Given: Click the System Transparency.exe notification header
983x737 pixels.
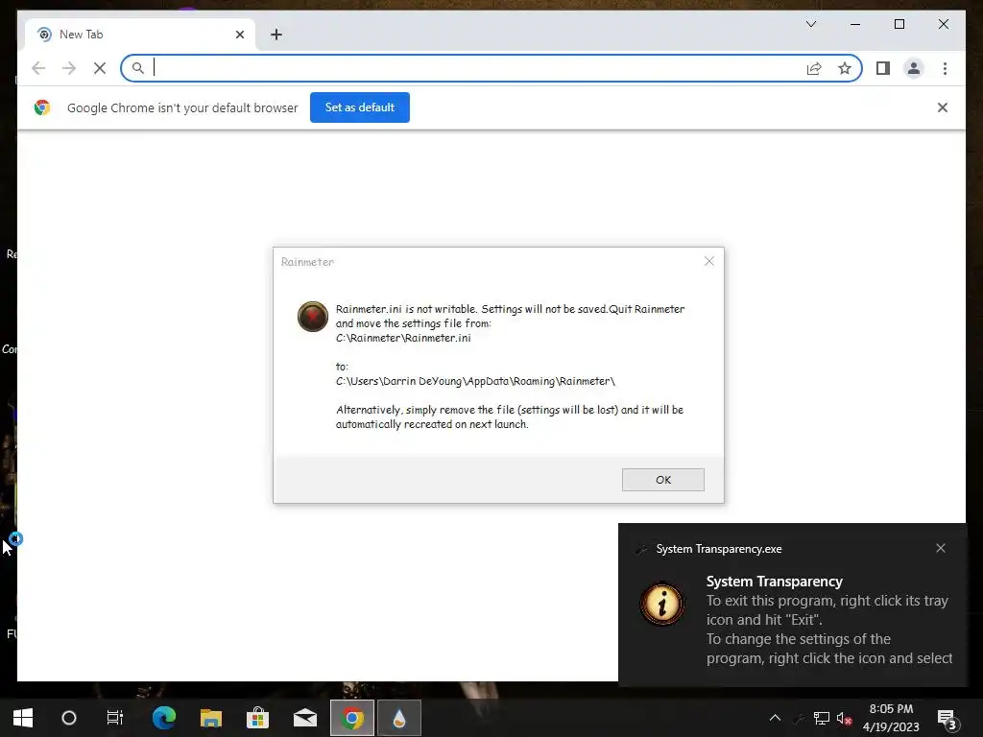Looking at the screenshot, I should (x=718, y=548).
